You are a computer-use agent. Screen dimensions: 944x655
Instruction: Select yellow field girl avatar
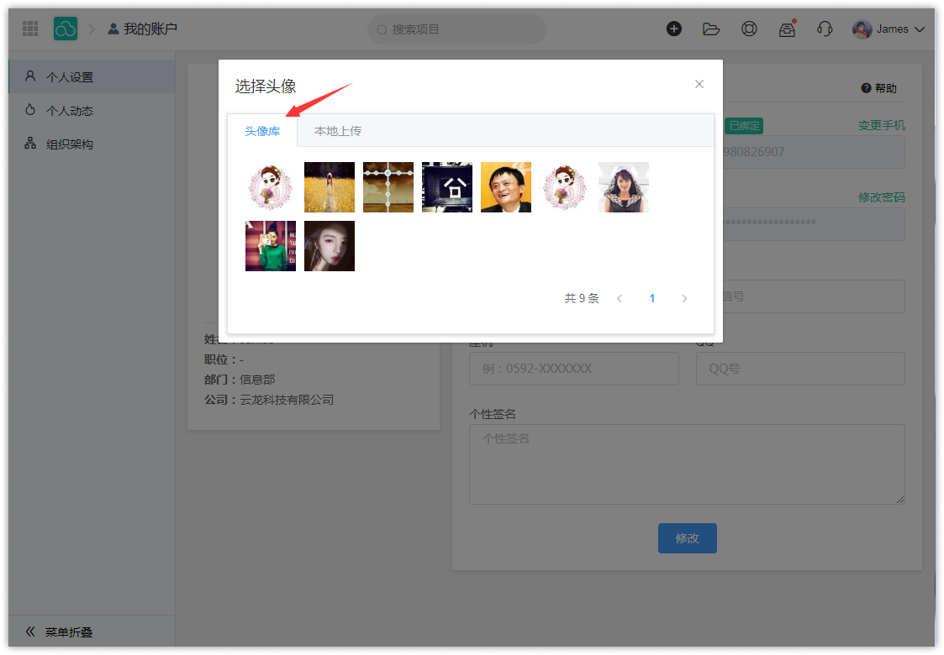click(330, 187)
